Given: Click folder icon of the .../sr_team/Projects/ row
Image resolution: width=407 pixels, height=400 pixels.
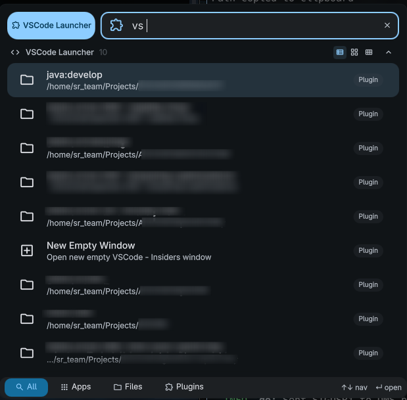Looking at the screenshot, I should point(27,353).
